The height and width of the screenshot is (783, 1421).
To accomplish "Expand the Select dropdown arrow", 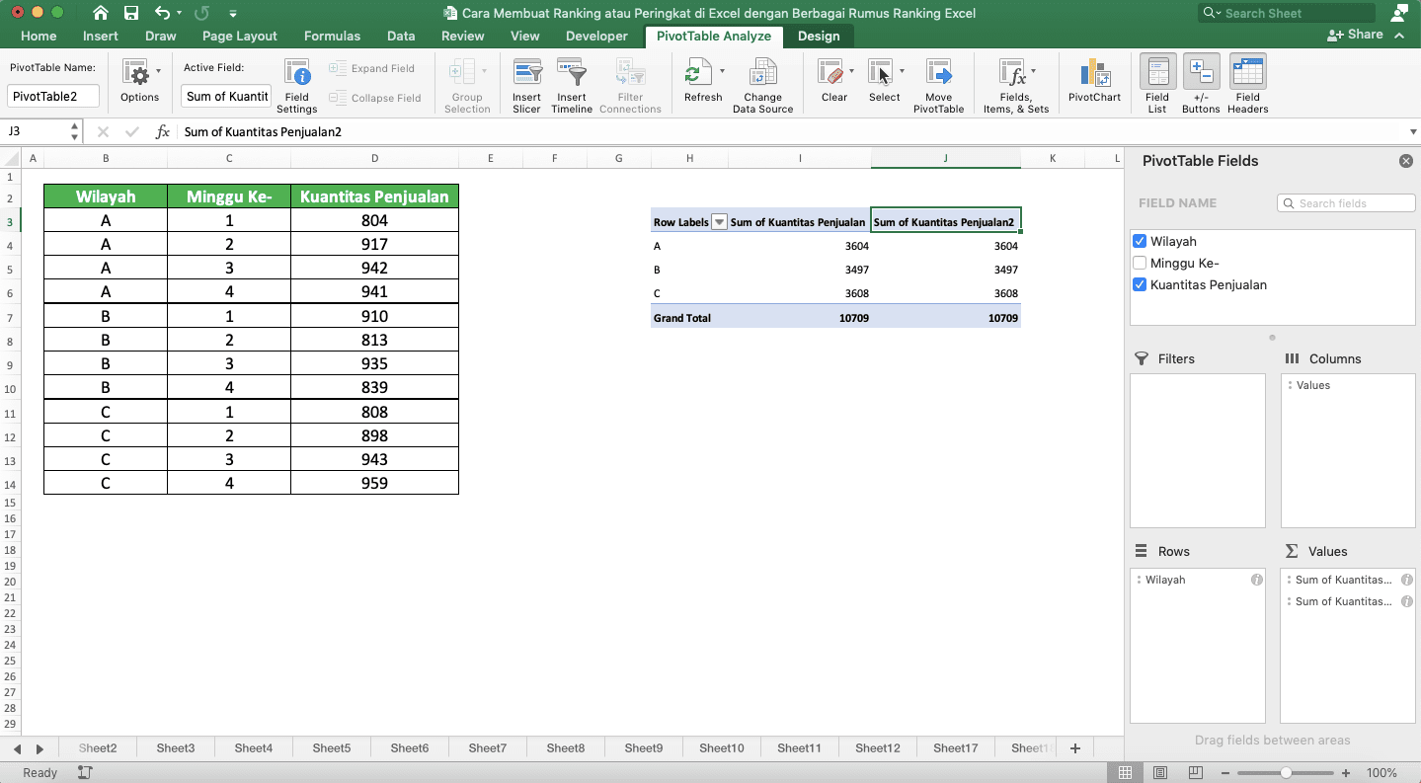I will 902,71.
